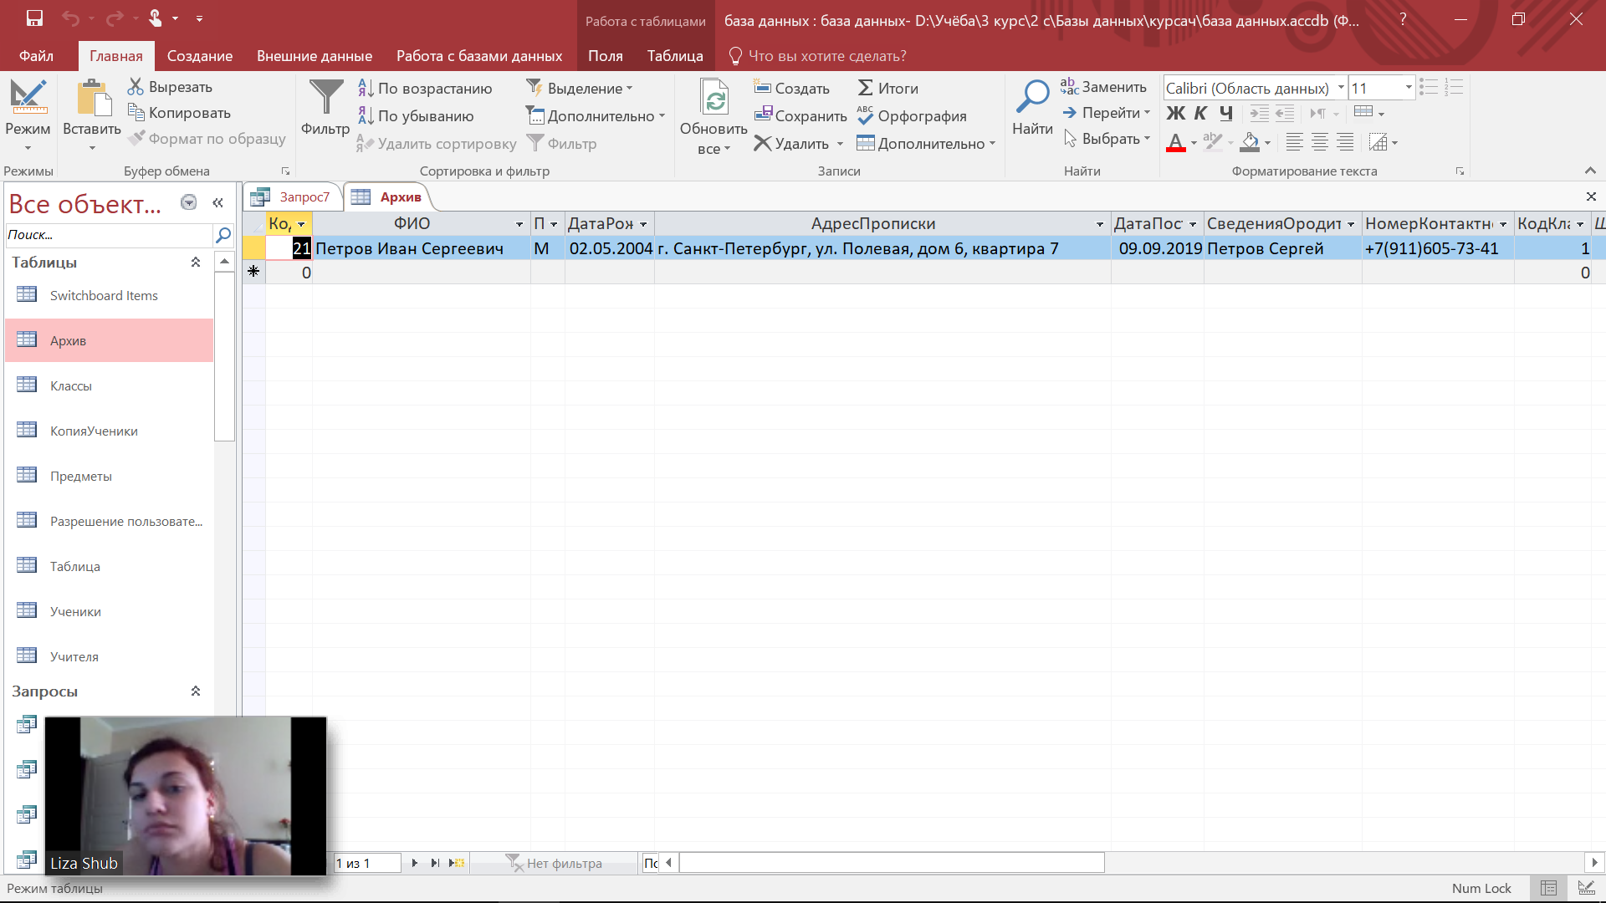Click new blank record navigation button
This screenshot has width=1606, height=903.
click(x=457, y=863)
